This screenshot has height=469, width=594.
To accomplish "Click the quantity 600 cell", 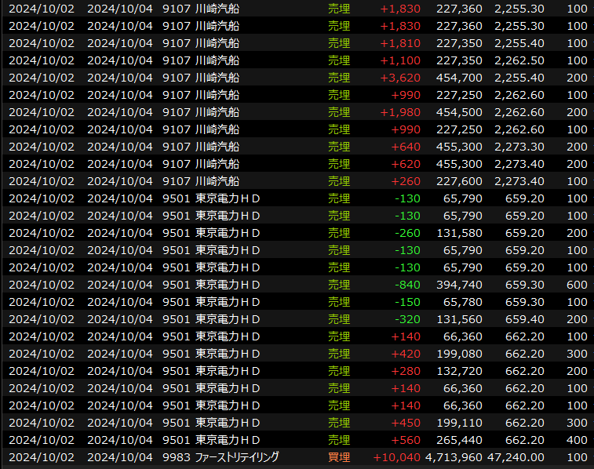I will (x=576, y=285).
